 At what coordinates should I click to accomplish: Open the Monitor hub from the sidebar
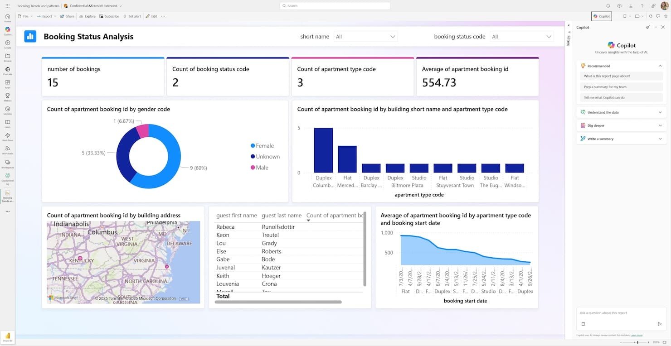tap(7, 110)
